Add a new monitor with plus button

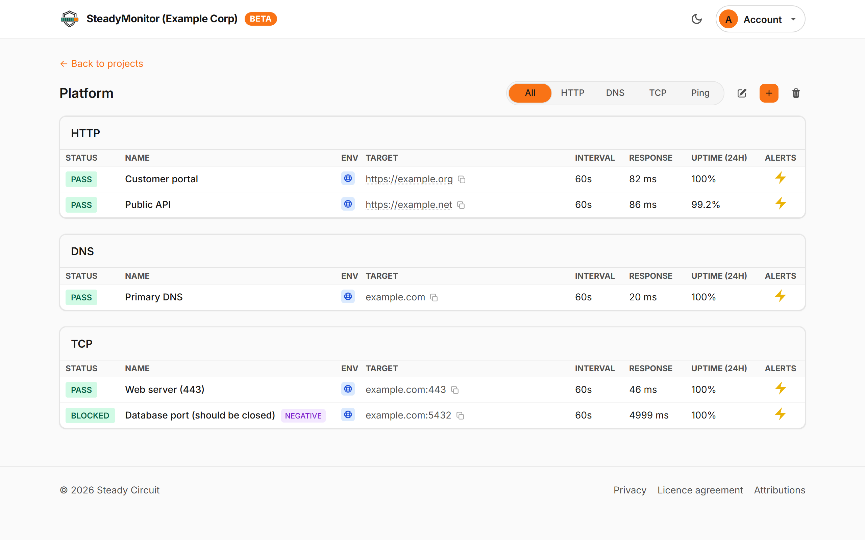(x=769, y=93)
